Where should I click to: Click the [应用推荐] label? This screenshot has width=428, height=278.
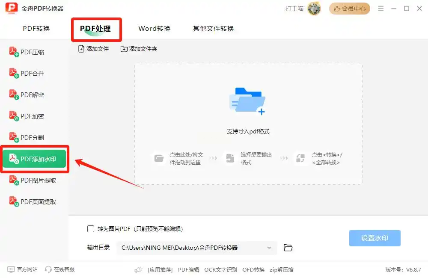(160, 269)
